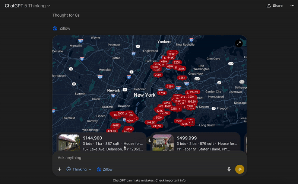The height and width of the screenshot is (184, 298).
Task: Click the scroll-down arrow button
Action: coord(150,141)
